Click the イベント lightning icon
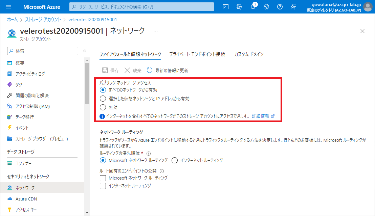The image size is (375, 216). click(x=9, y=128)
